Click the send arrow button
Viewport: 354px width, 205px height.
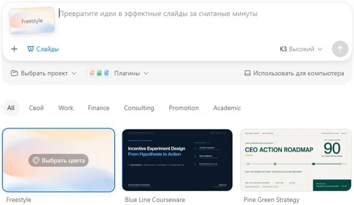coord(340,49)
